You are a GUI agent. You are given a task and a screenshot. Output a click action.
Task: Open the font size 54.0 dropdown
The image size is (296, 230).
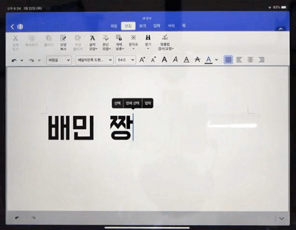click(x=126, y=60)
